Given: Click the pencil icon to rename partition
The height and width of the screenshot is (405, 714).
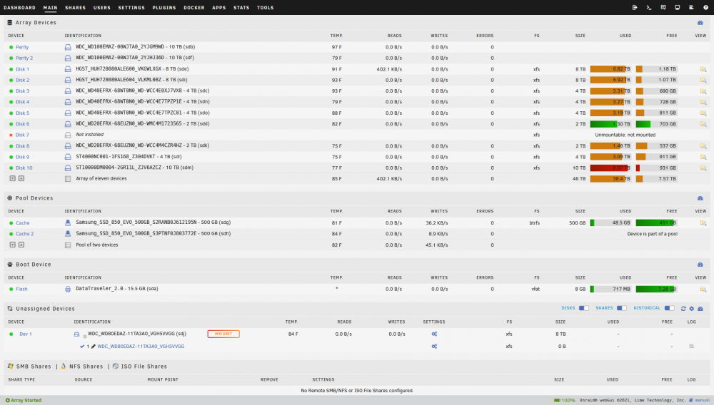Looking at the screenshot, I should tap(94, 347).
